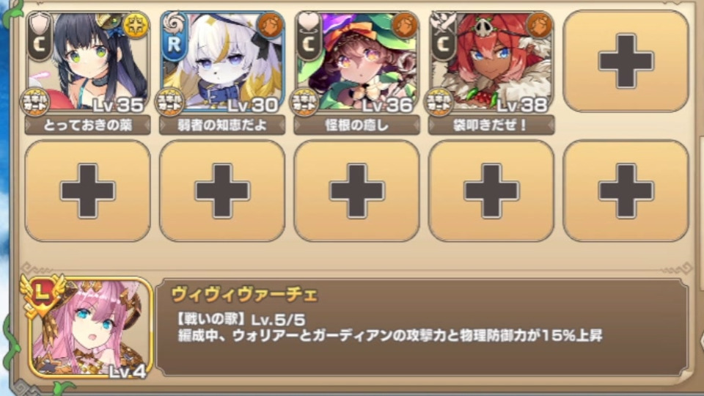Tap the swirl R rarity icon on second card
This screenshot has height=396, width=704.
click(x=175, y=36)
